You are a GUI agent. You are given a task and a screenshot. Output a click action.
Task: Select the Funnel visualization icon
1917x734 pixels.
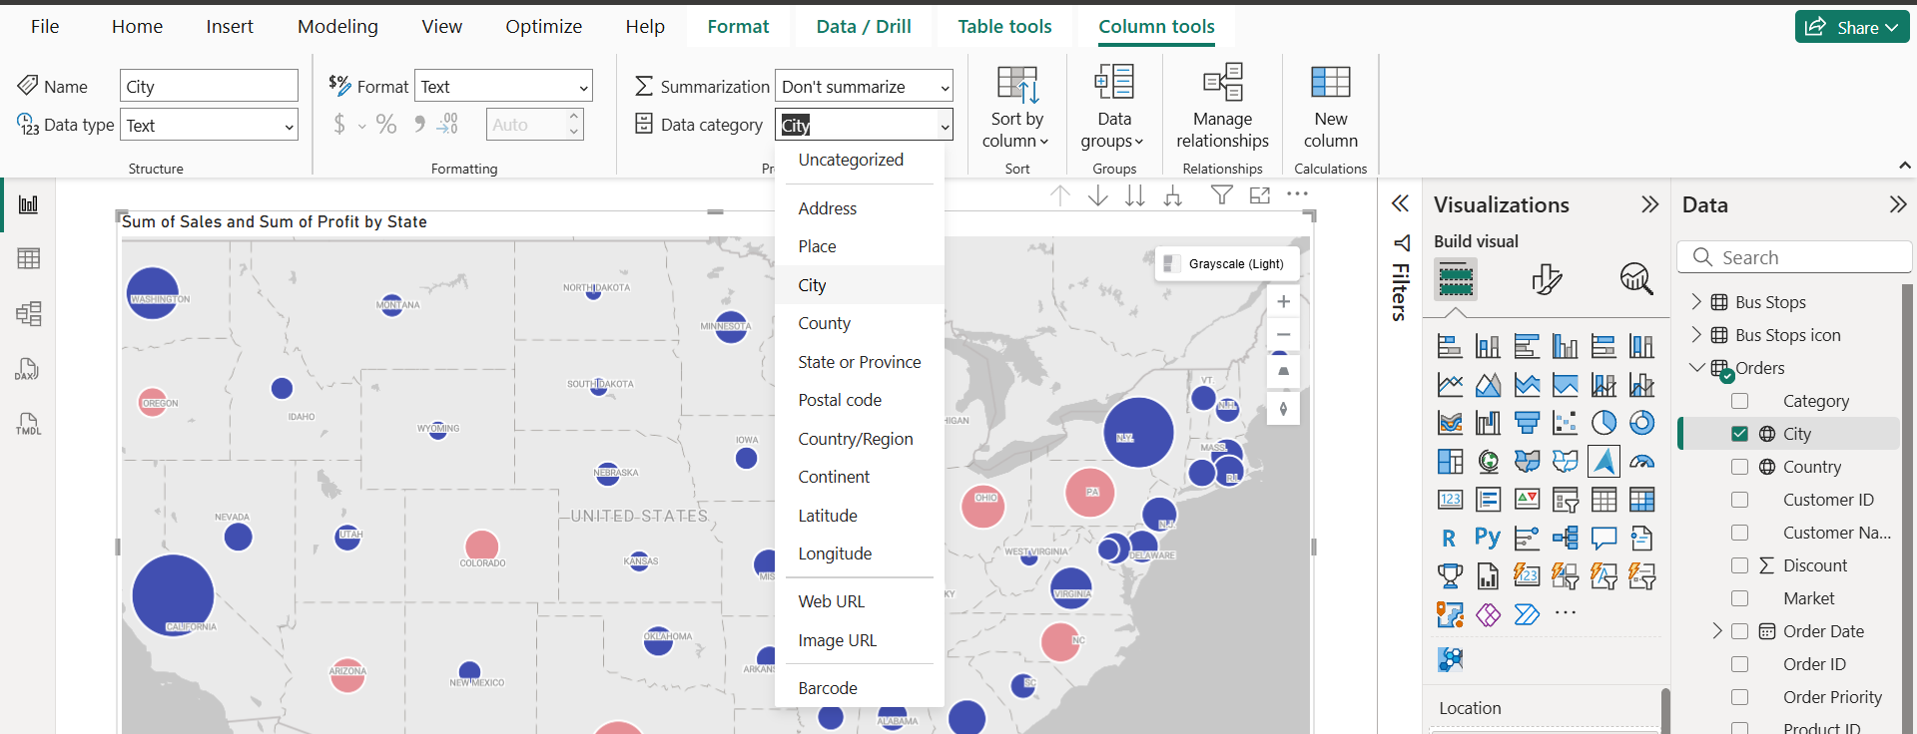(x=1527, y=423)
